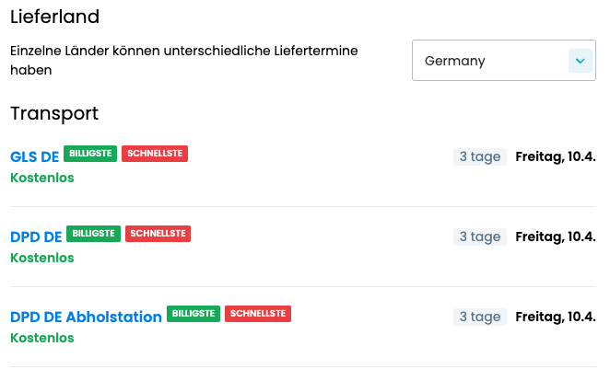Click the BILLIGSTE badge beside DPD DE
This screenshot has height=381, width=610.
click(x=93, y=234)
